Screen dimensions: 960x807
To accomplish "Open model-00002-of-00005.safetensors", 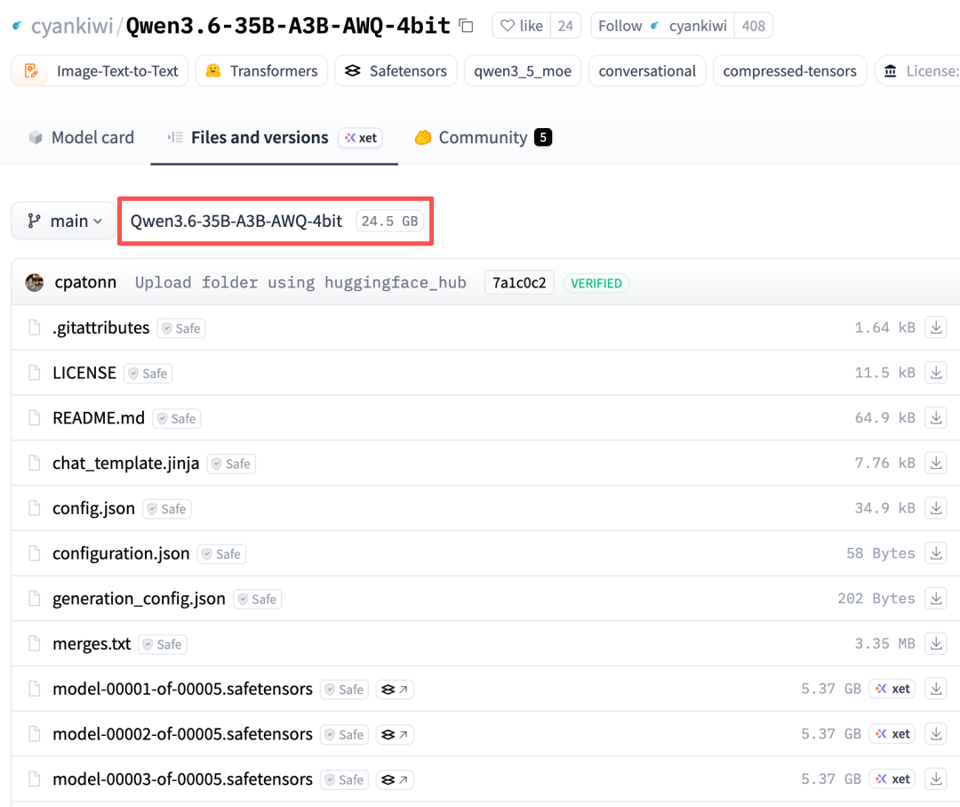I will [x=182, y=734].
